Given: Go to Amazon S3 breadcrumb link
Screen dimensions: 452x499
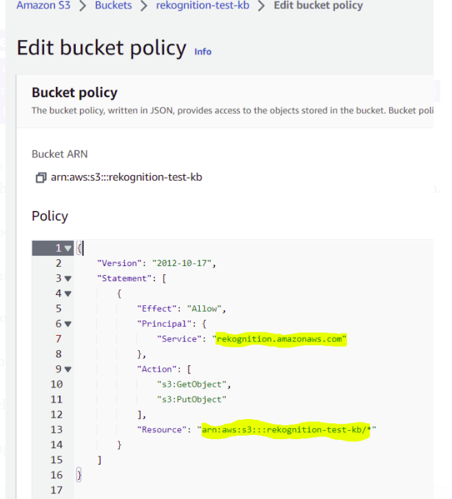Looking at the screenshot, I should point(44,6).
